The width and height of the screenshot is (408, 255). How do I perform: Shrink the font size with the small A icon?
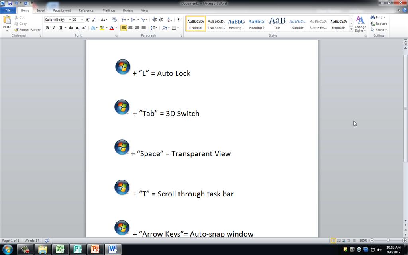[94, 20]
